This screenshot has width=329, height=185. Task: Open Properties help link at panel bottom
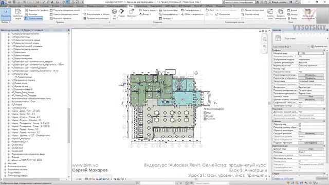[283, 179]
